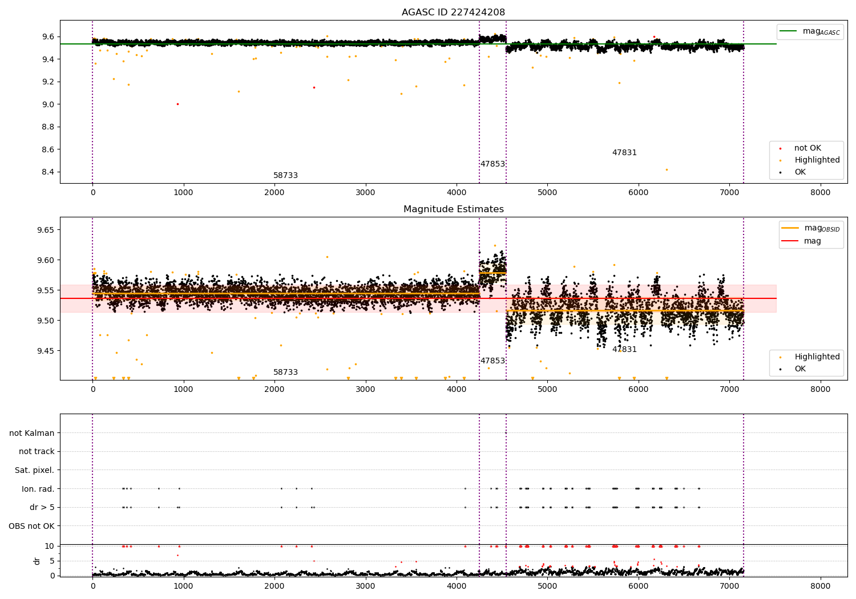This screenshot has height=599, width=856.
Task: Click the 8000 x-axis tick of the bottom plot
Action: click(821, 586)
